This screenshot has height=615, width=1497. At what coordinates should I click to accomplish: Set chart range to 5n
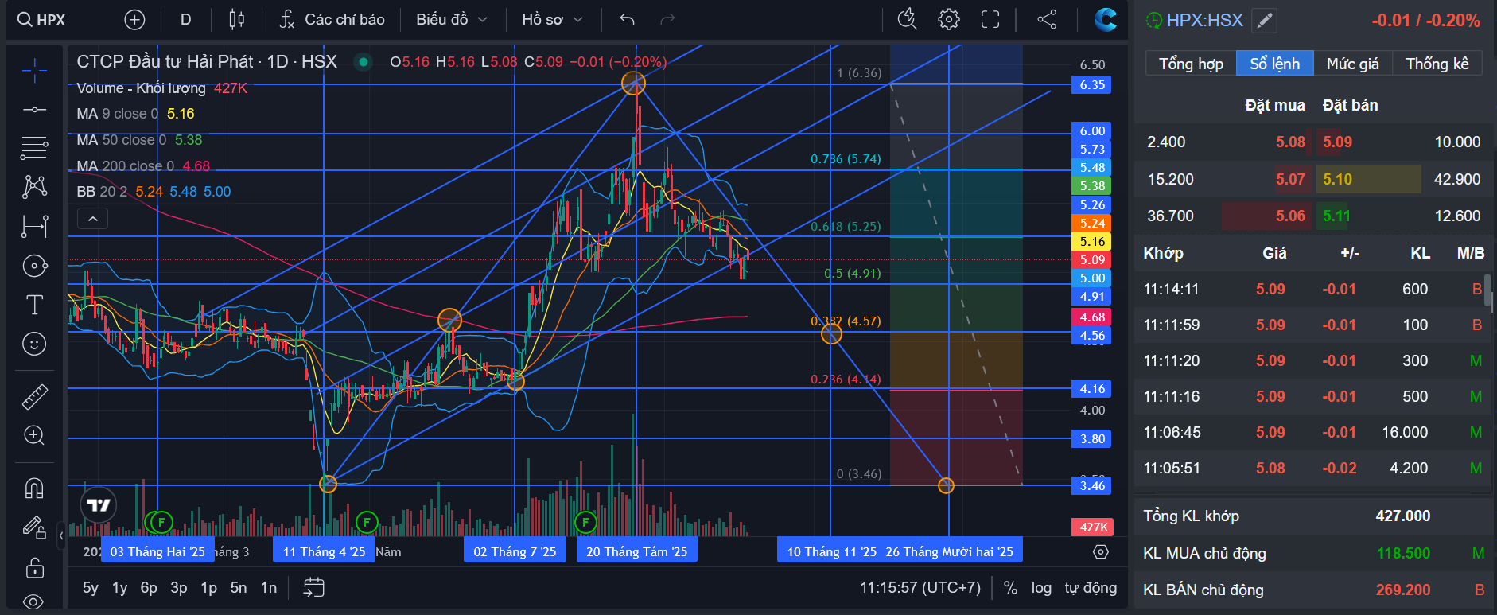tap(239, 588)
